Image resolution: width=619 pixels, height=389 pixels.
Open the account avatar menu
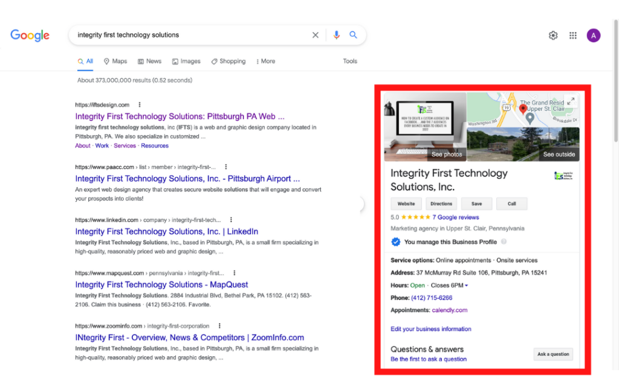tap(594, 36)
